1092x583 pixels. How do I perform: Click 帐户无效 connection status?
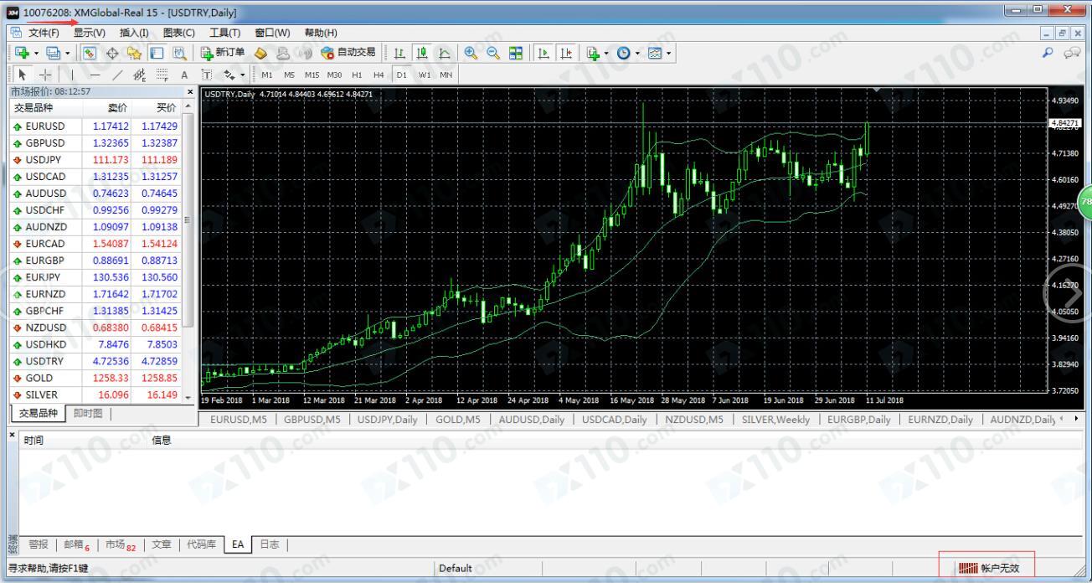coord(987,568)
